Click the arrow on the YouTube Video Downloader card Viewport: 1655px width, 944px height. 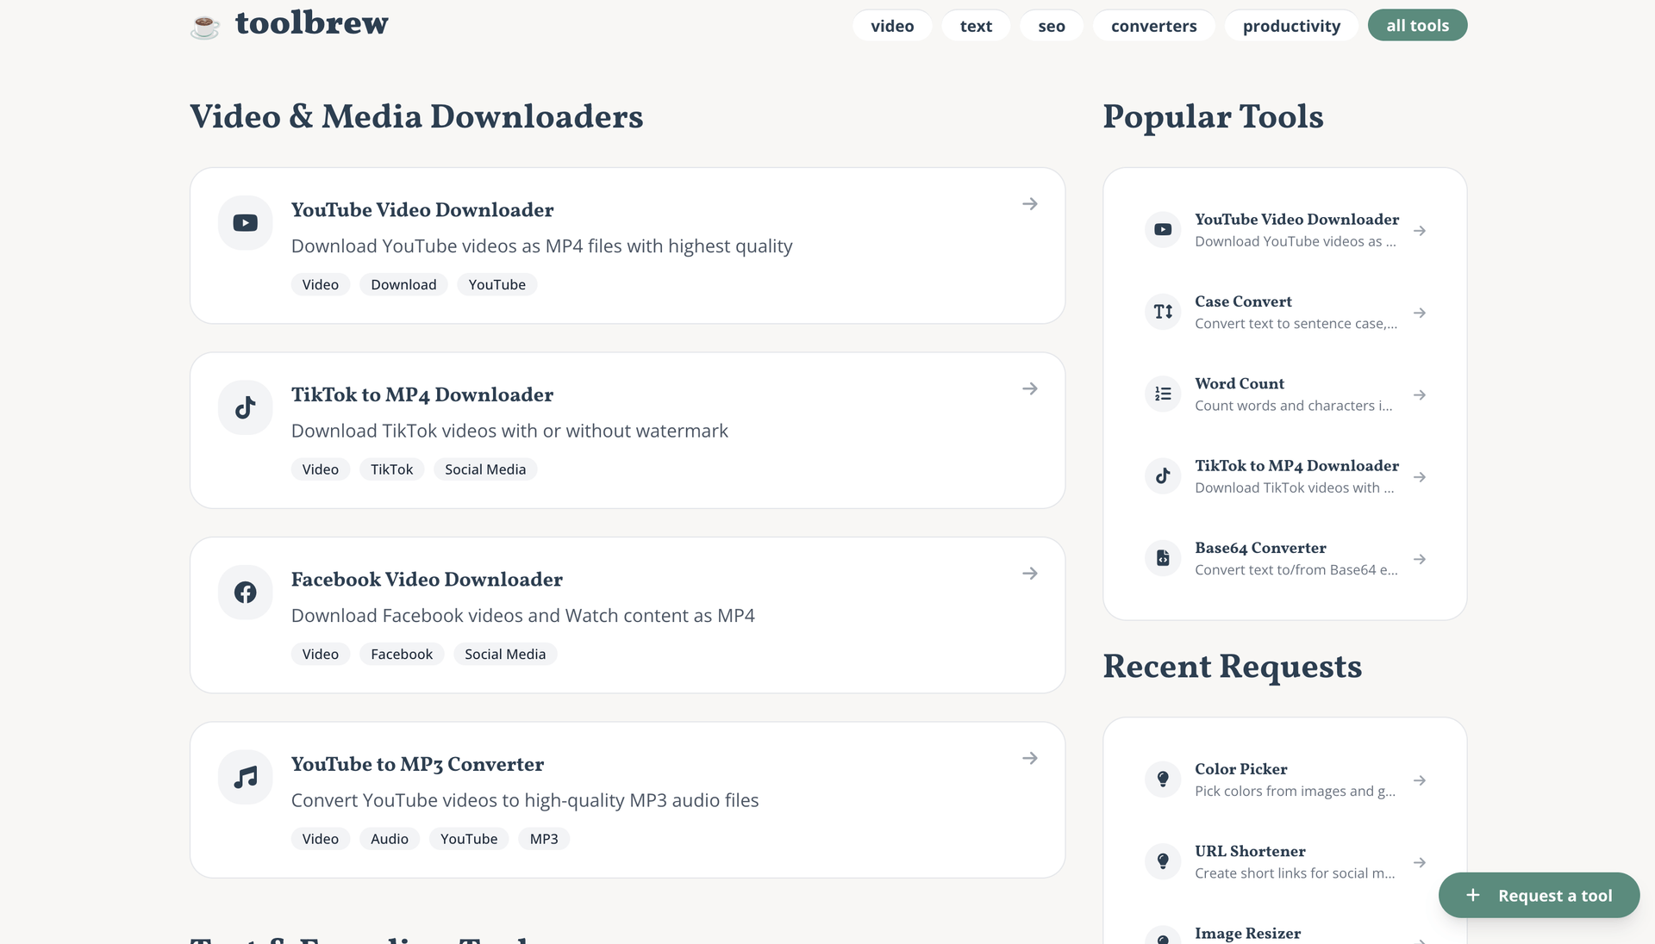pos(1029,204)
